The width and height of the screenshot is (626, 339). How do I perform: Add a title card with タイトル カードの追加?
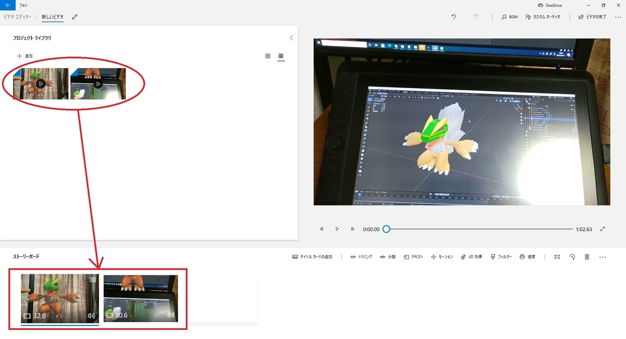(x=312, y=257)
